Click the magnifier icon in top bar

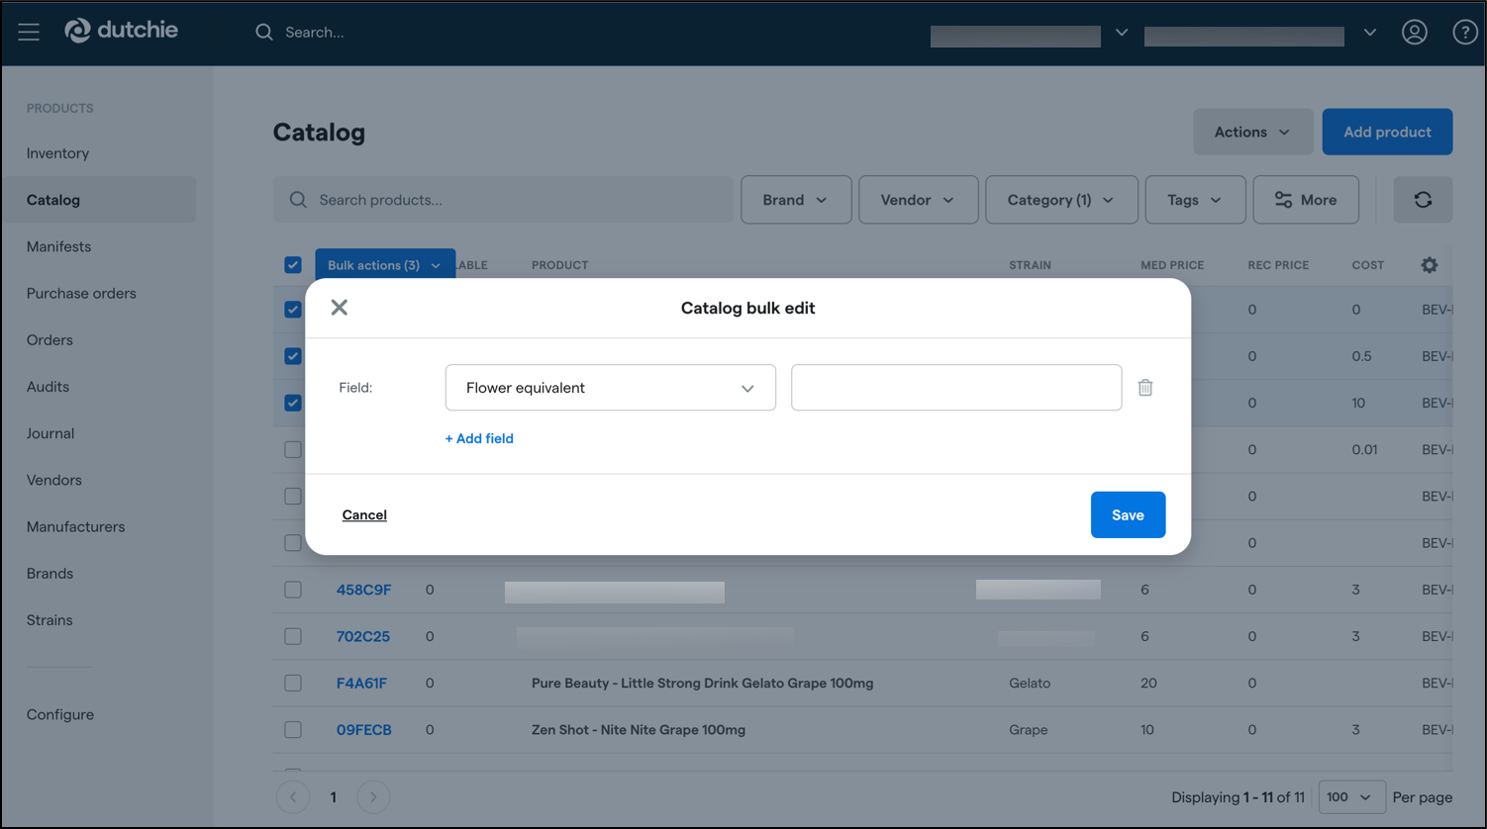263,32
